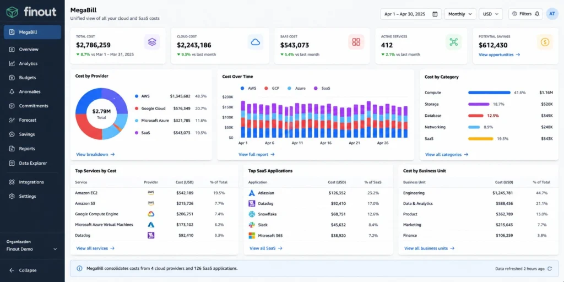
Task: Click the Microsoft 365 application logo
Action: (x=252, y=236)
